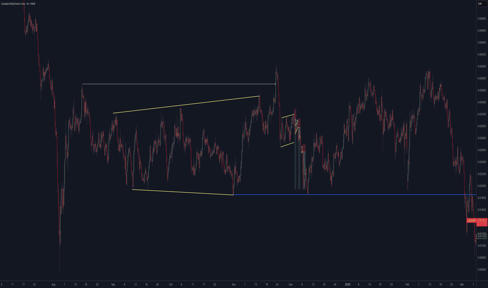Open the CHF currency selector
Screen dimensions: 488x288
pyautogui.click(x=482, y=4)
